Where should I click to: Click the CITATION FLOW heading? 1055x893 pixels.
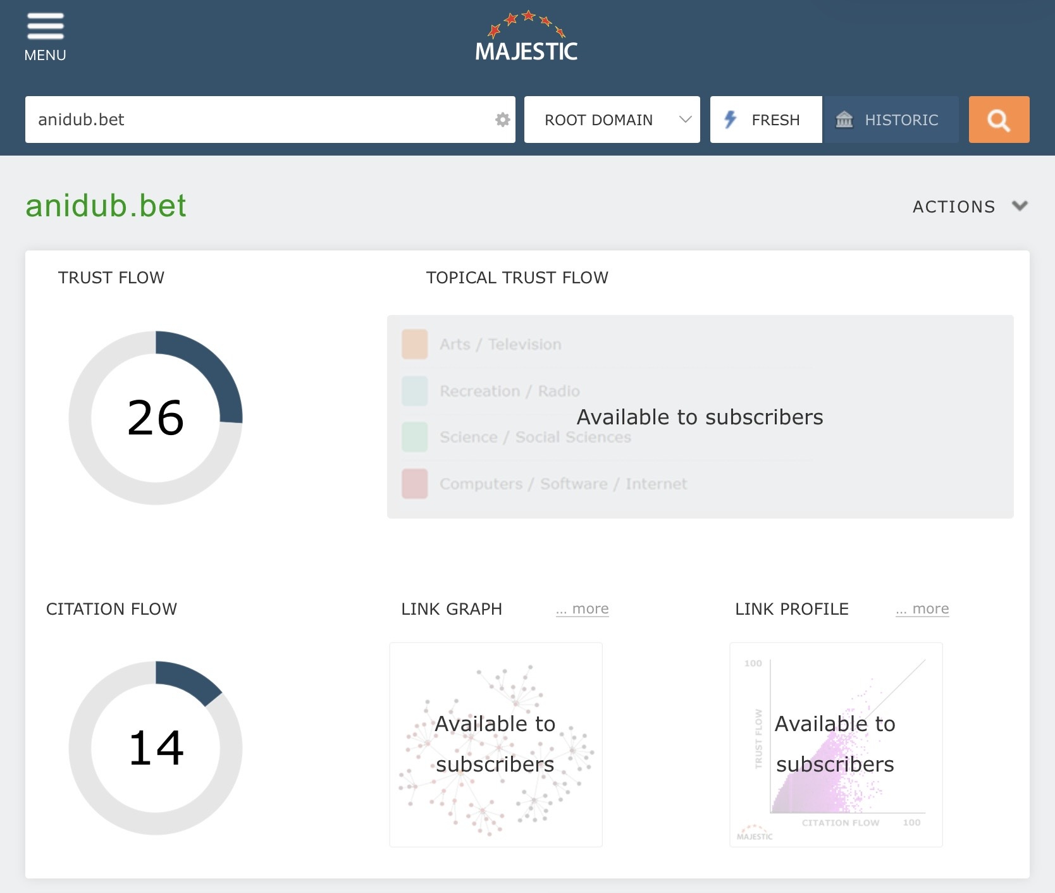(x=111, y=609)
